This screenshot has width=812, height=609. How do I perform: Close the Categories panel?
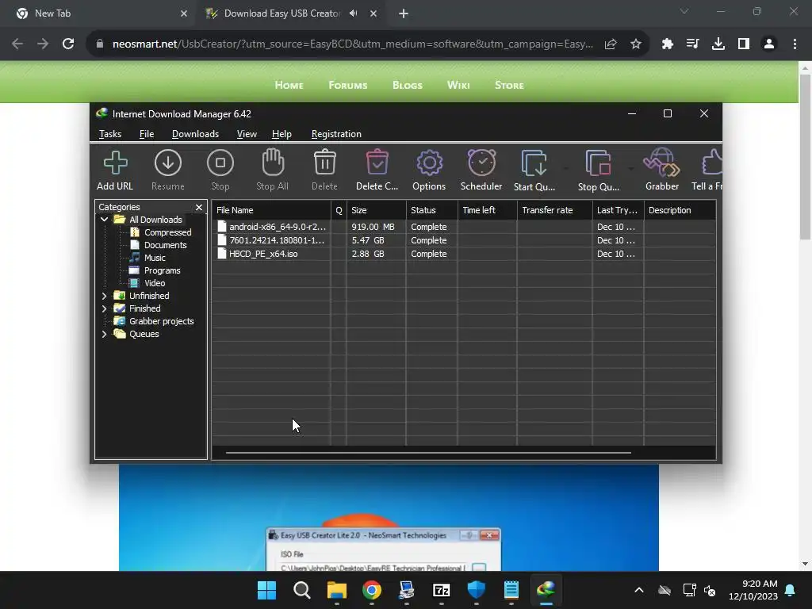tap(199, 207)
